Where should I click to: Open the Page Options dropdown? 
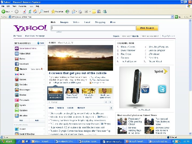(x=169, y=36)
